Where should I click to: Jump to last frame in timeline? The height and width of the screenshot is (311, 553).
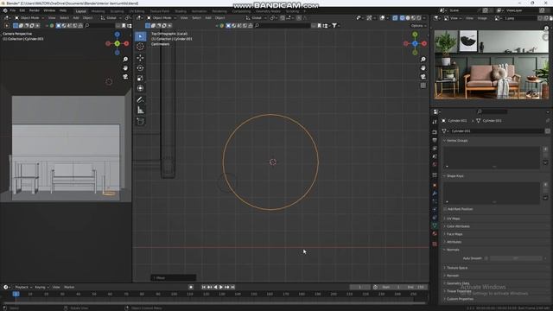pyautogui.click(x=232, y=288)
